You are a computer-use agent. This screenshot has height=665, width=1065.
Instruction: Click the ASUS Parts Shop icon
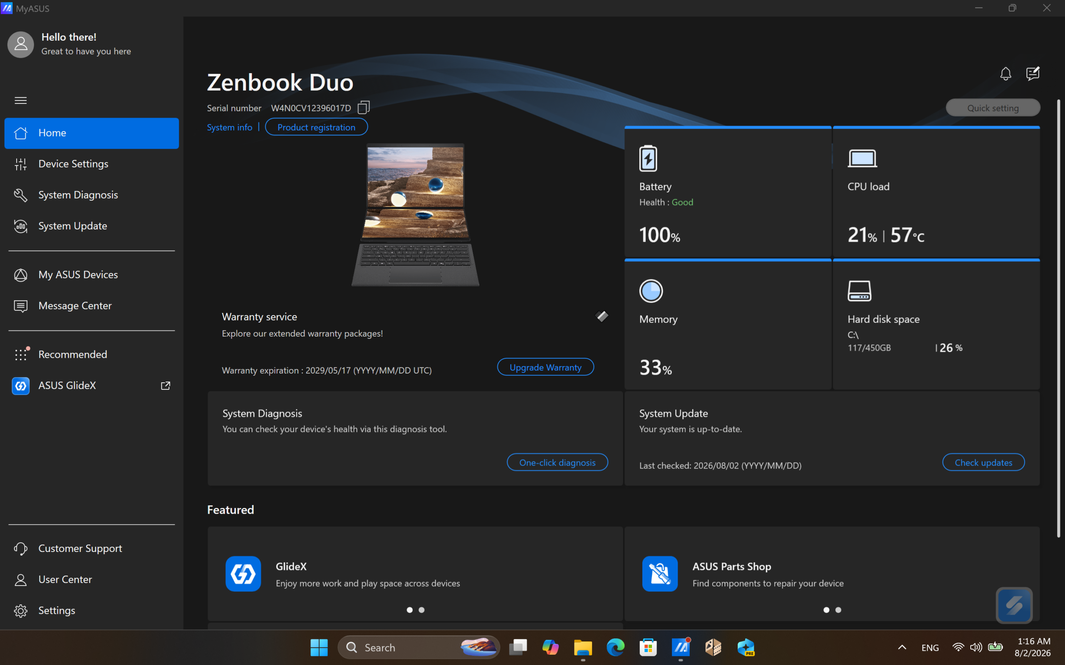660,574
